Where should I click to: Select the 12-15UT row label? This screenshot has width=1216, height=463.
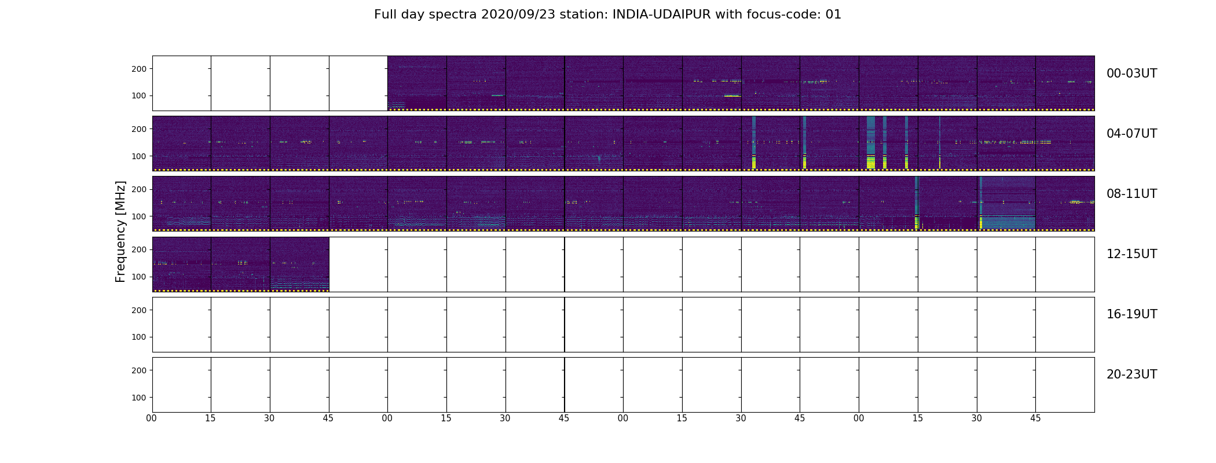click(1131, 254)
